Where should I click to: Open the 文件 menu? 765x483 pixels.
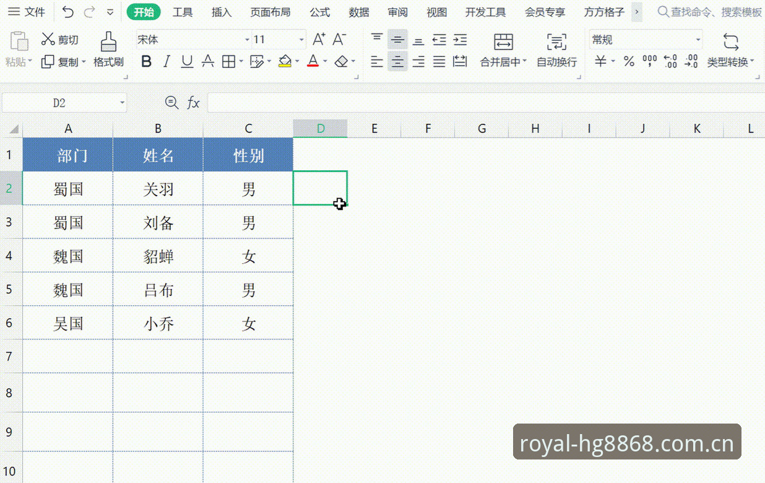[x=27, y=12]
